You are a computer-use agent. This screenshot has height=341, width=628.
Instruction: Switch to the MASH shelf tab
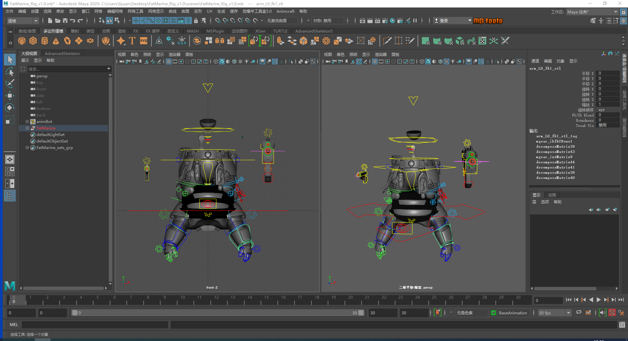[193, 31]
